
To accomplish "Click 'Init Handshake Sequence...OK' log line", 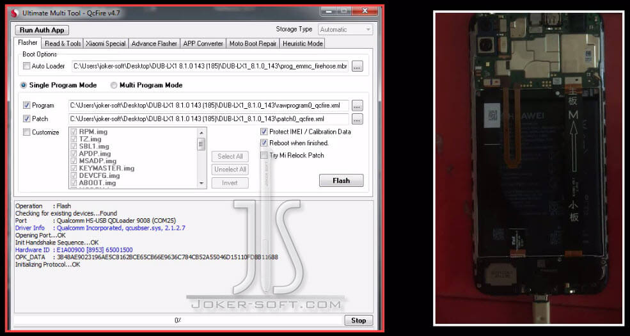I will tap(57, 243).
